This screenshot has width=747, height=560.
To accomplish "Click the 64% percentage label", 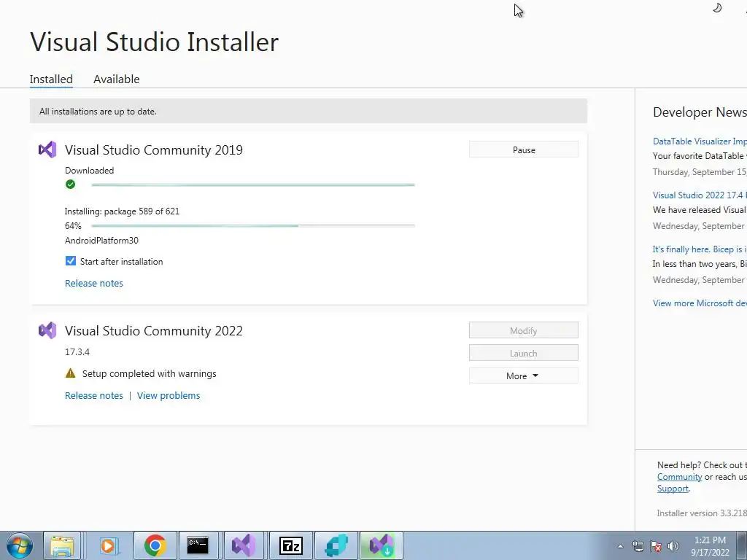I will pos(73,226).
